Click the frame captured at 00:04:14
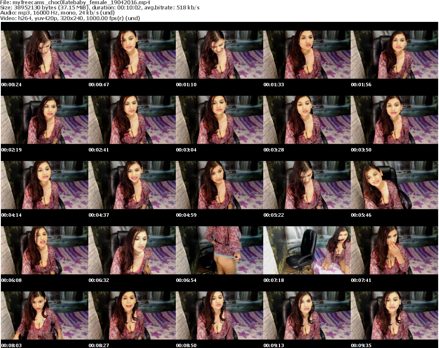Viewport: 439px width, 348px height. [x=45, y=185]
